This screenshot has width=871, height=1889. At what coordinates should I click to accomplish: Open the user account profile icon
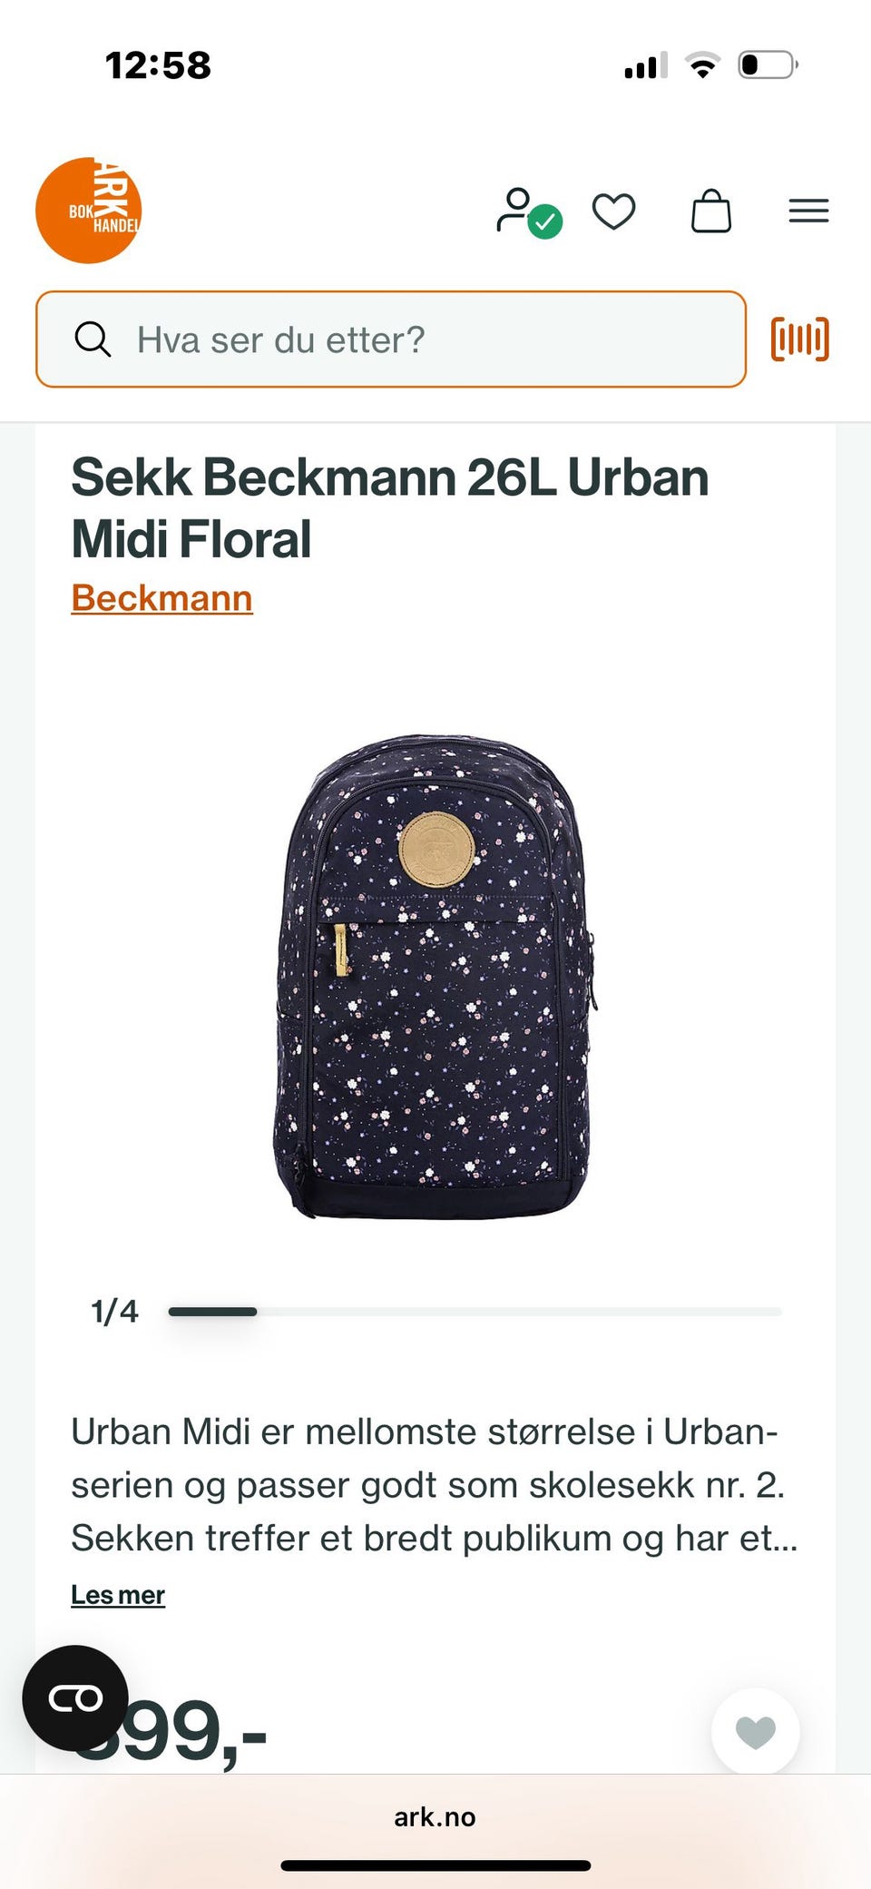[528, 212]
